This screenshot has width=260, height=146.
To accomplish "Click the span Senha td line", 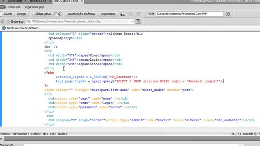I will click(x=85, y=64).
